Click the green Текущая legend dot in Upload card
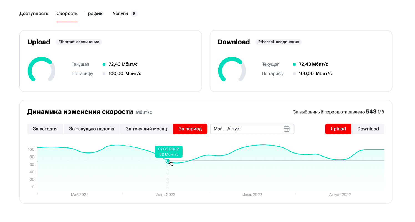The width and height of the screenshot is (415, 222). [104, 64]
